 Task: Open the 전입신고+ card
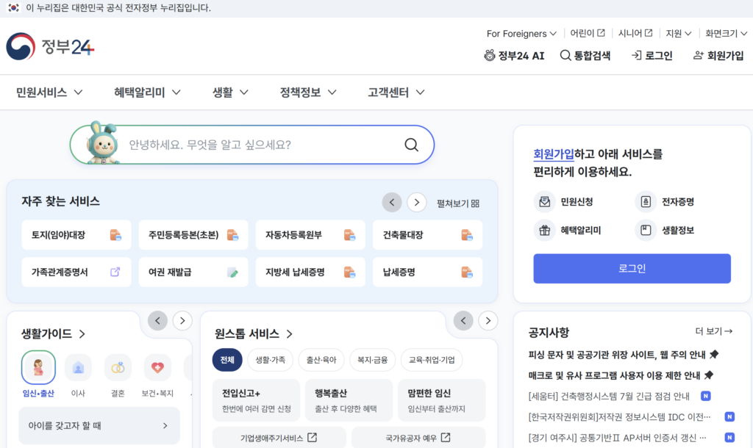point(257,400)
